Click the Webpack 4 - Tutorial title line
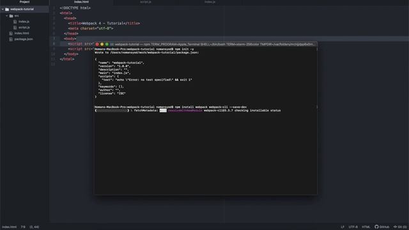The height and width of the screenshot is (230, 409). (104, 23)
